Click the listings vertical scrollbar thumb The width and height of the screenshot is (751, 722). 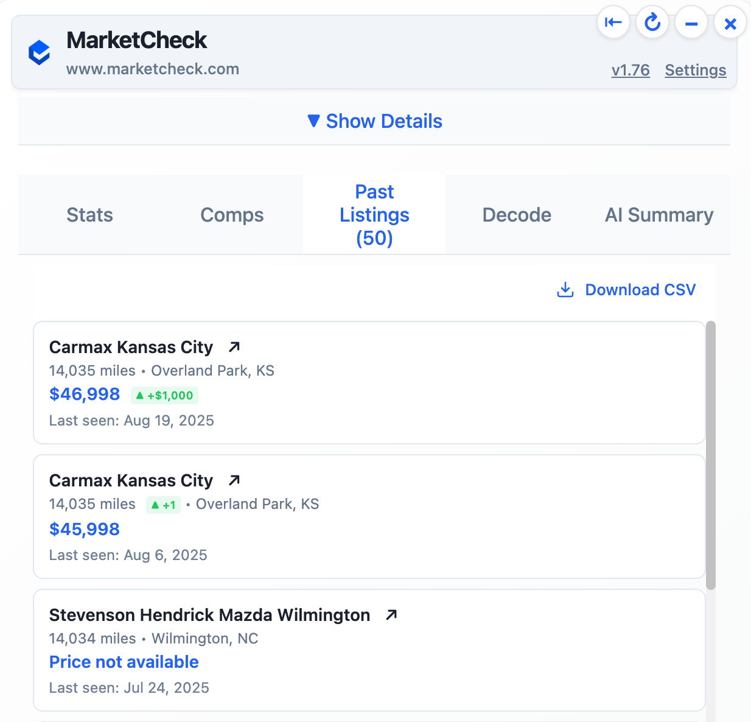711,455
